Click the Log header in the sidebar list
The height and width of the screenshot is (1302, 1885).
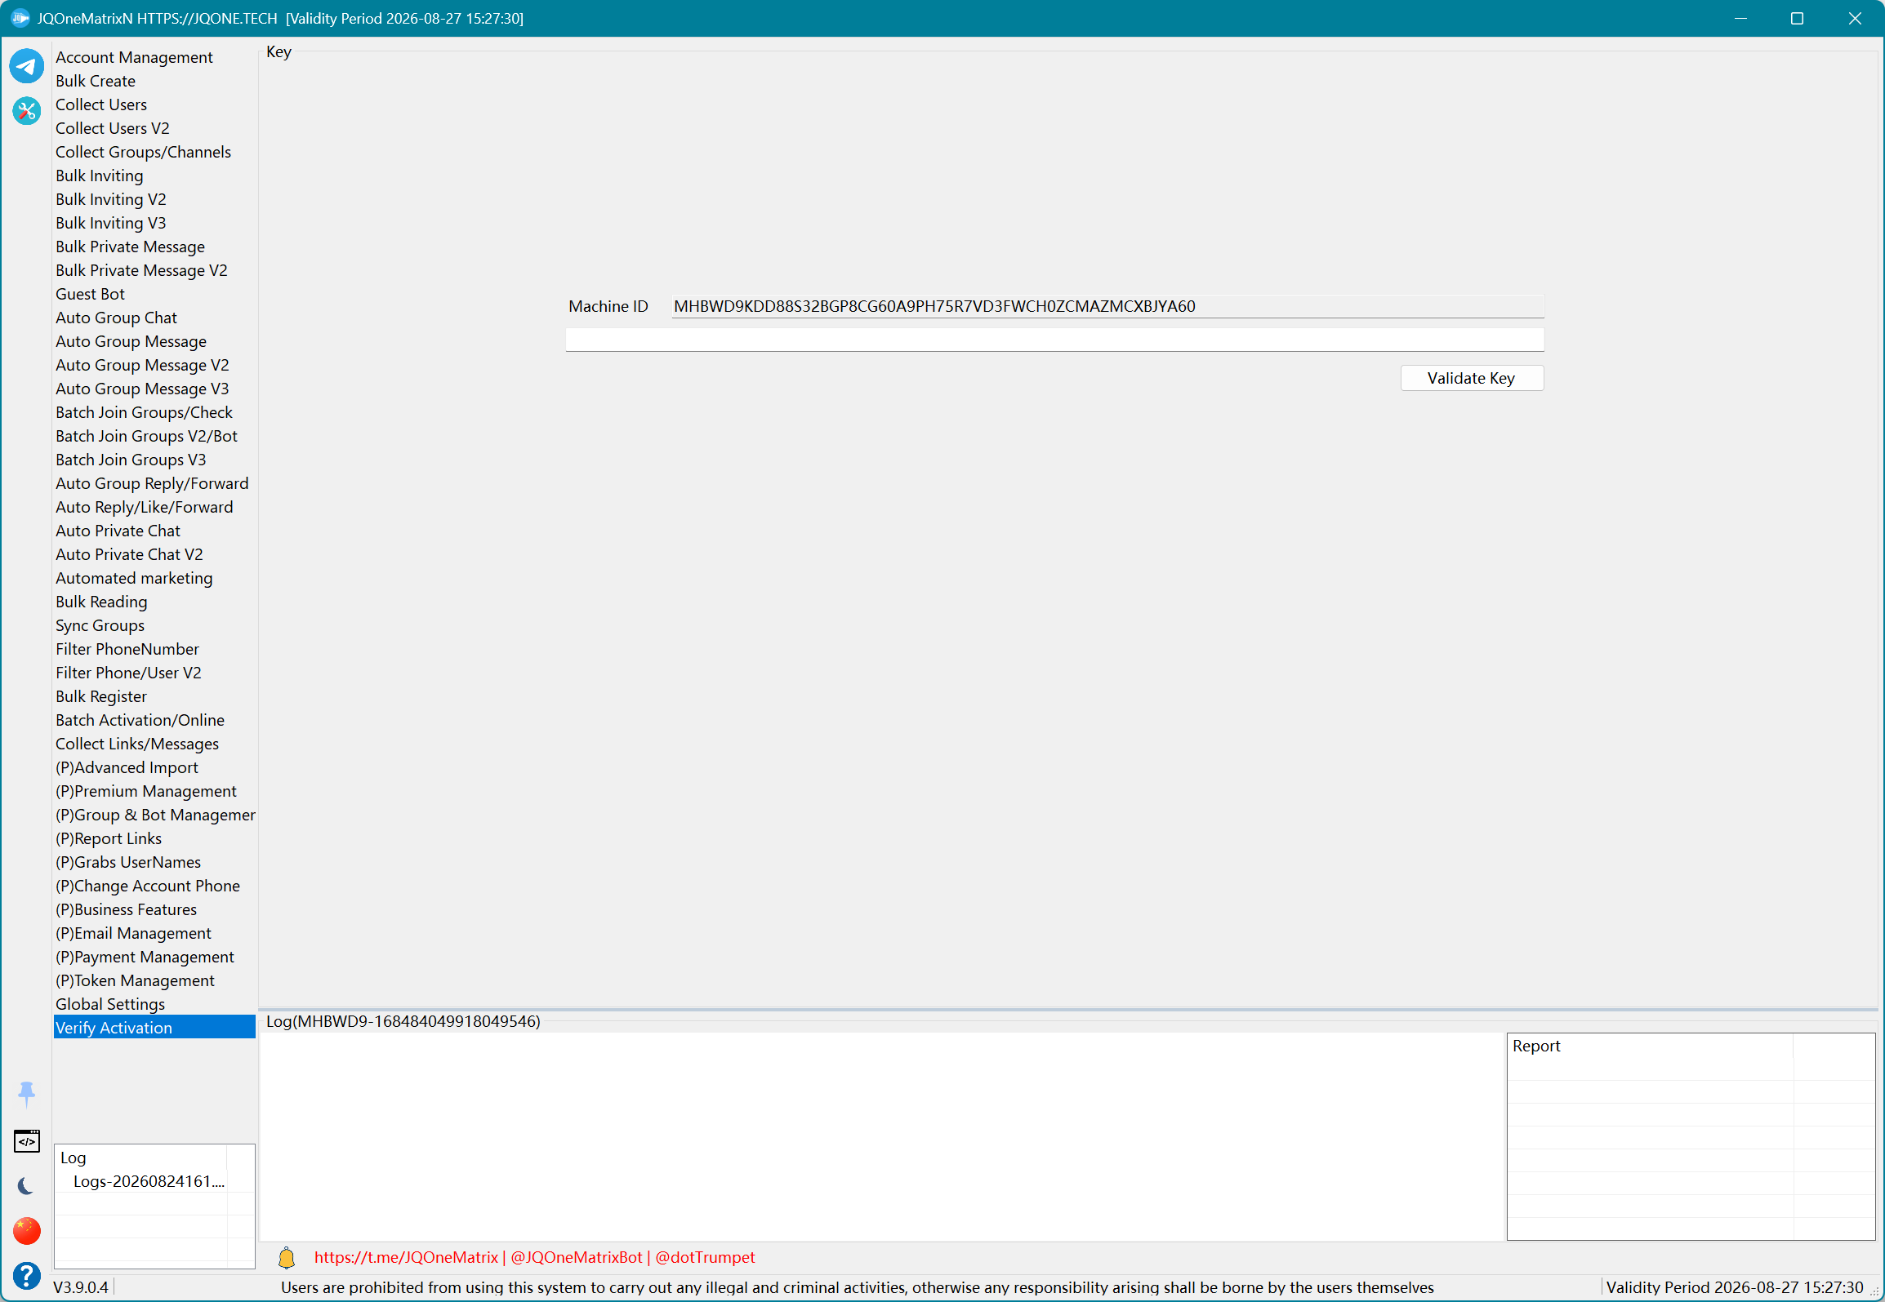click(x=141, y=1158)
